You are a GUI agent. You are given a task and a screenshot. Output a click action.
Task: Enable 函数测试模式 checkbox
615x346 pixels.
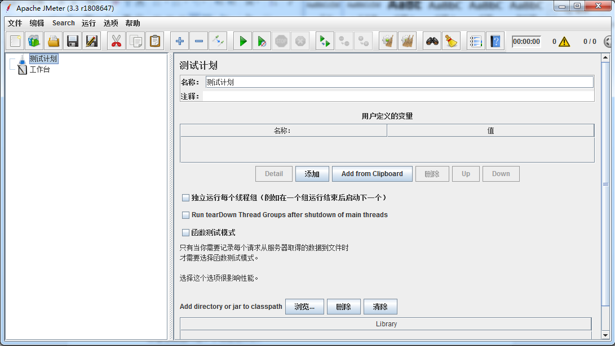(x=186, y=232)
